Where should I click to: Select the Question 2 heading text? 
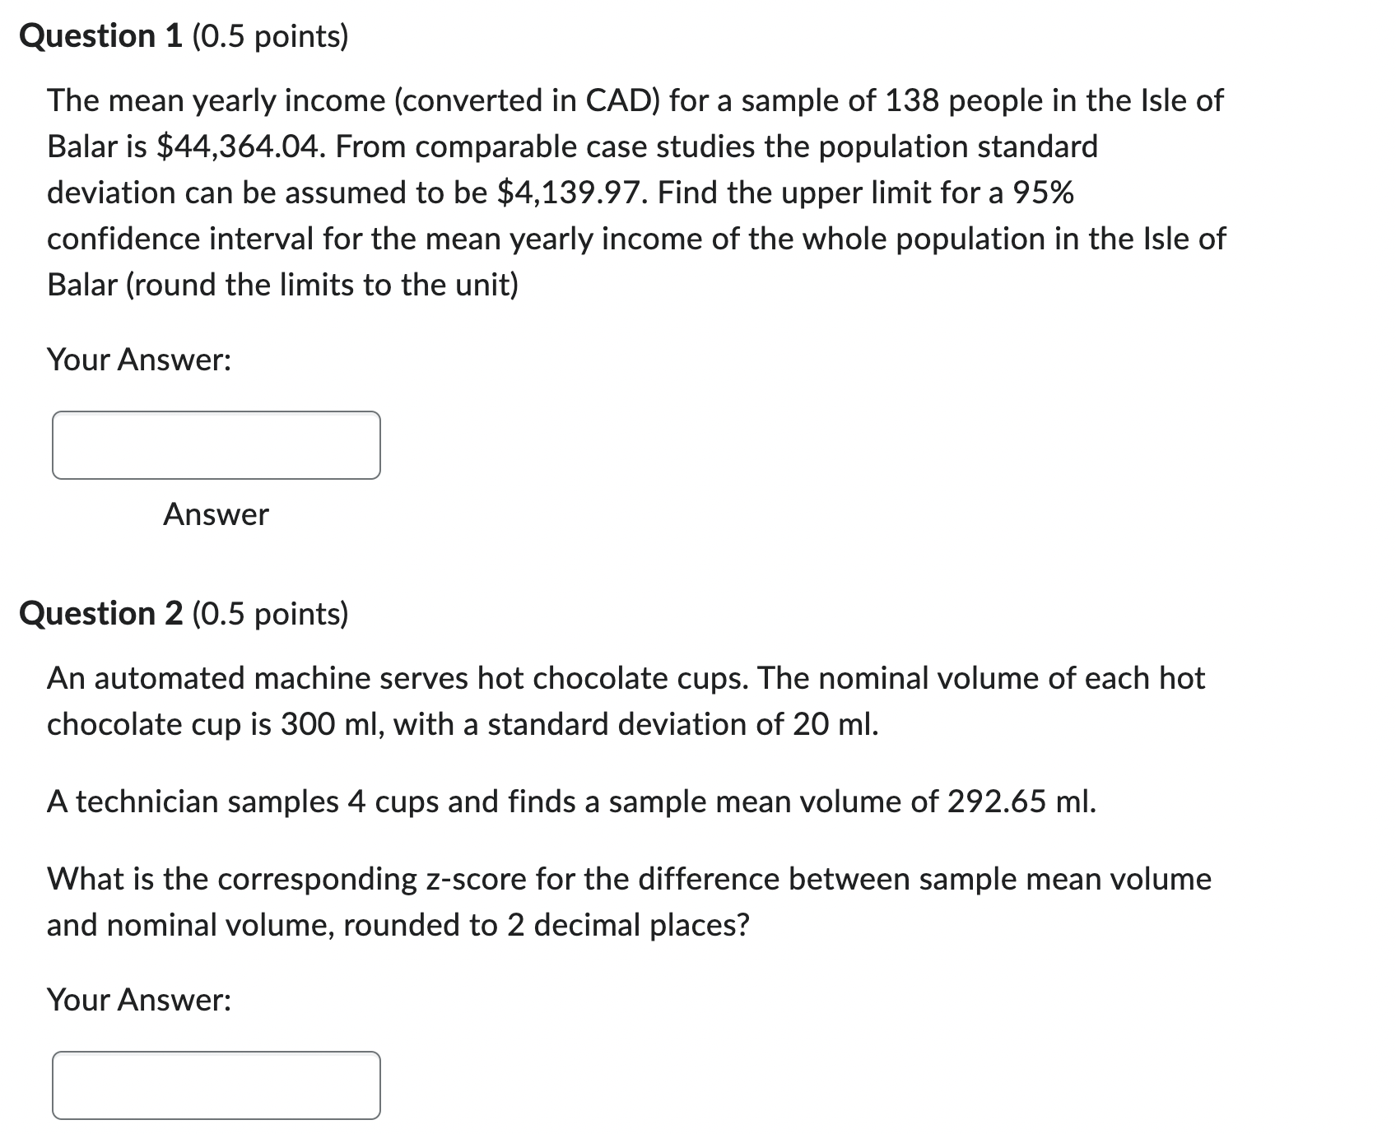99,612
